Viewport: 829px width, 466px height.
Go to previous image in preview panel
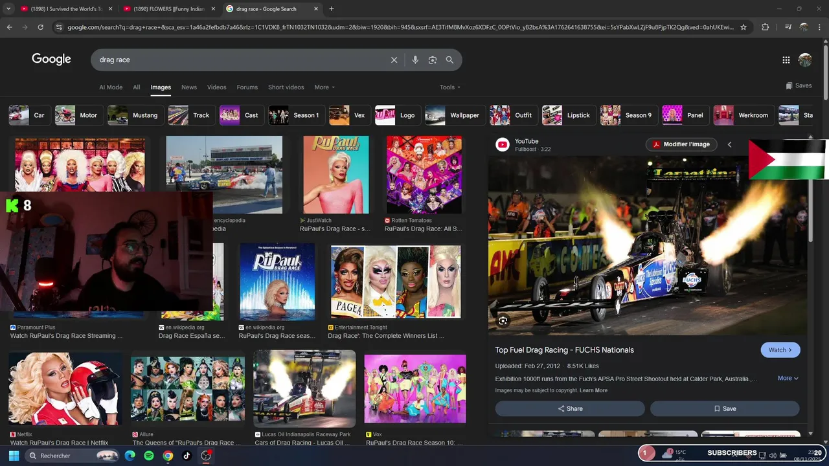(x=729, y=144)
